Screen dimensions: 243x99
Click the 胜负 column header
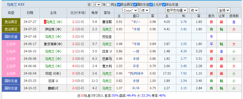click(212, 16)
